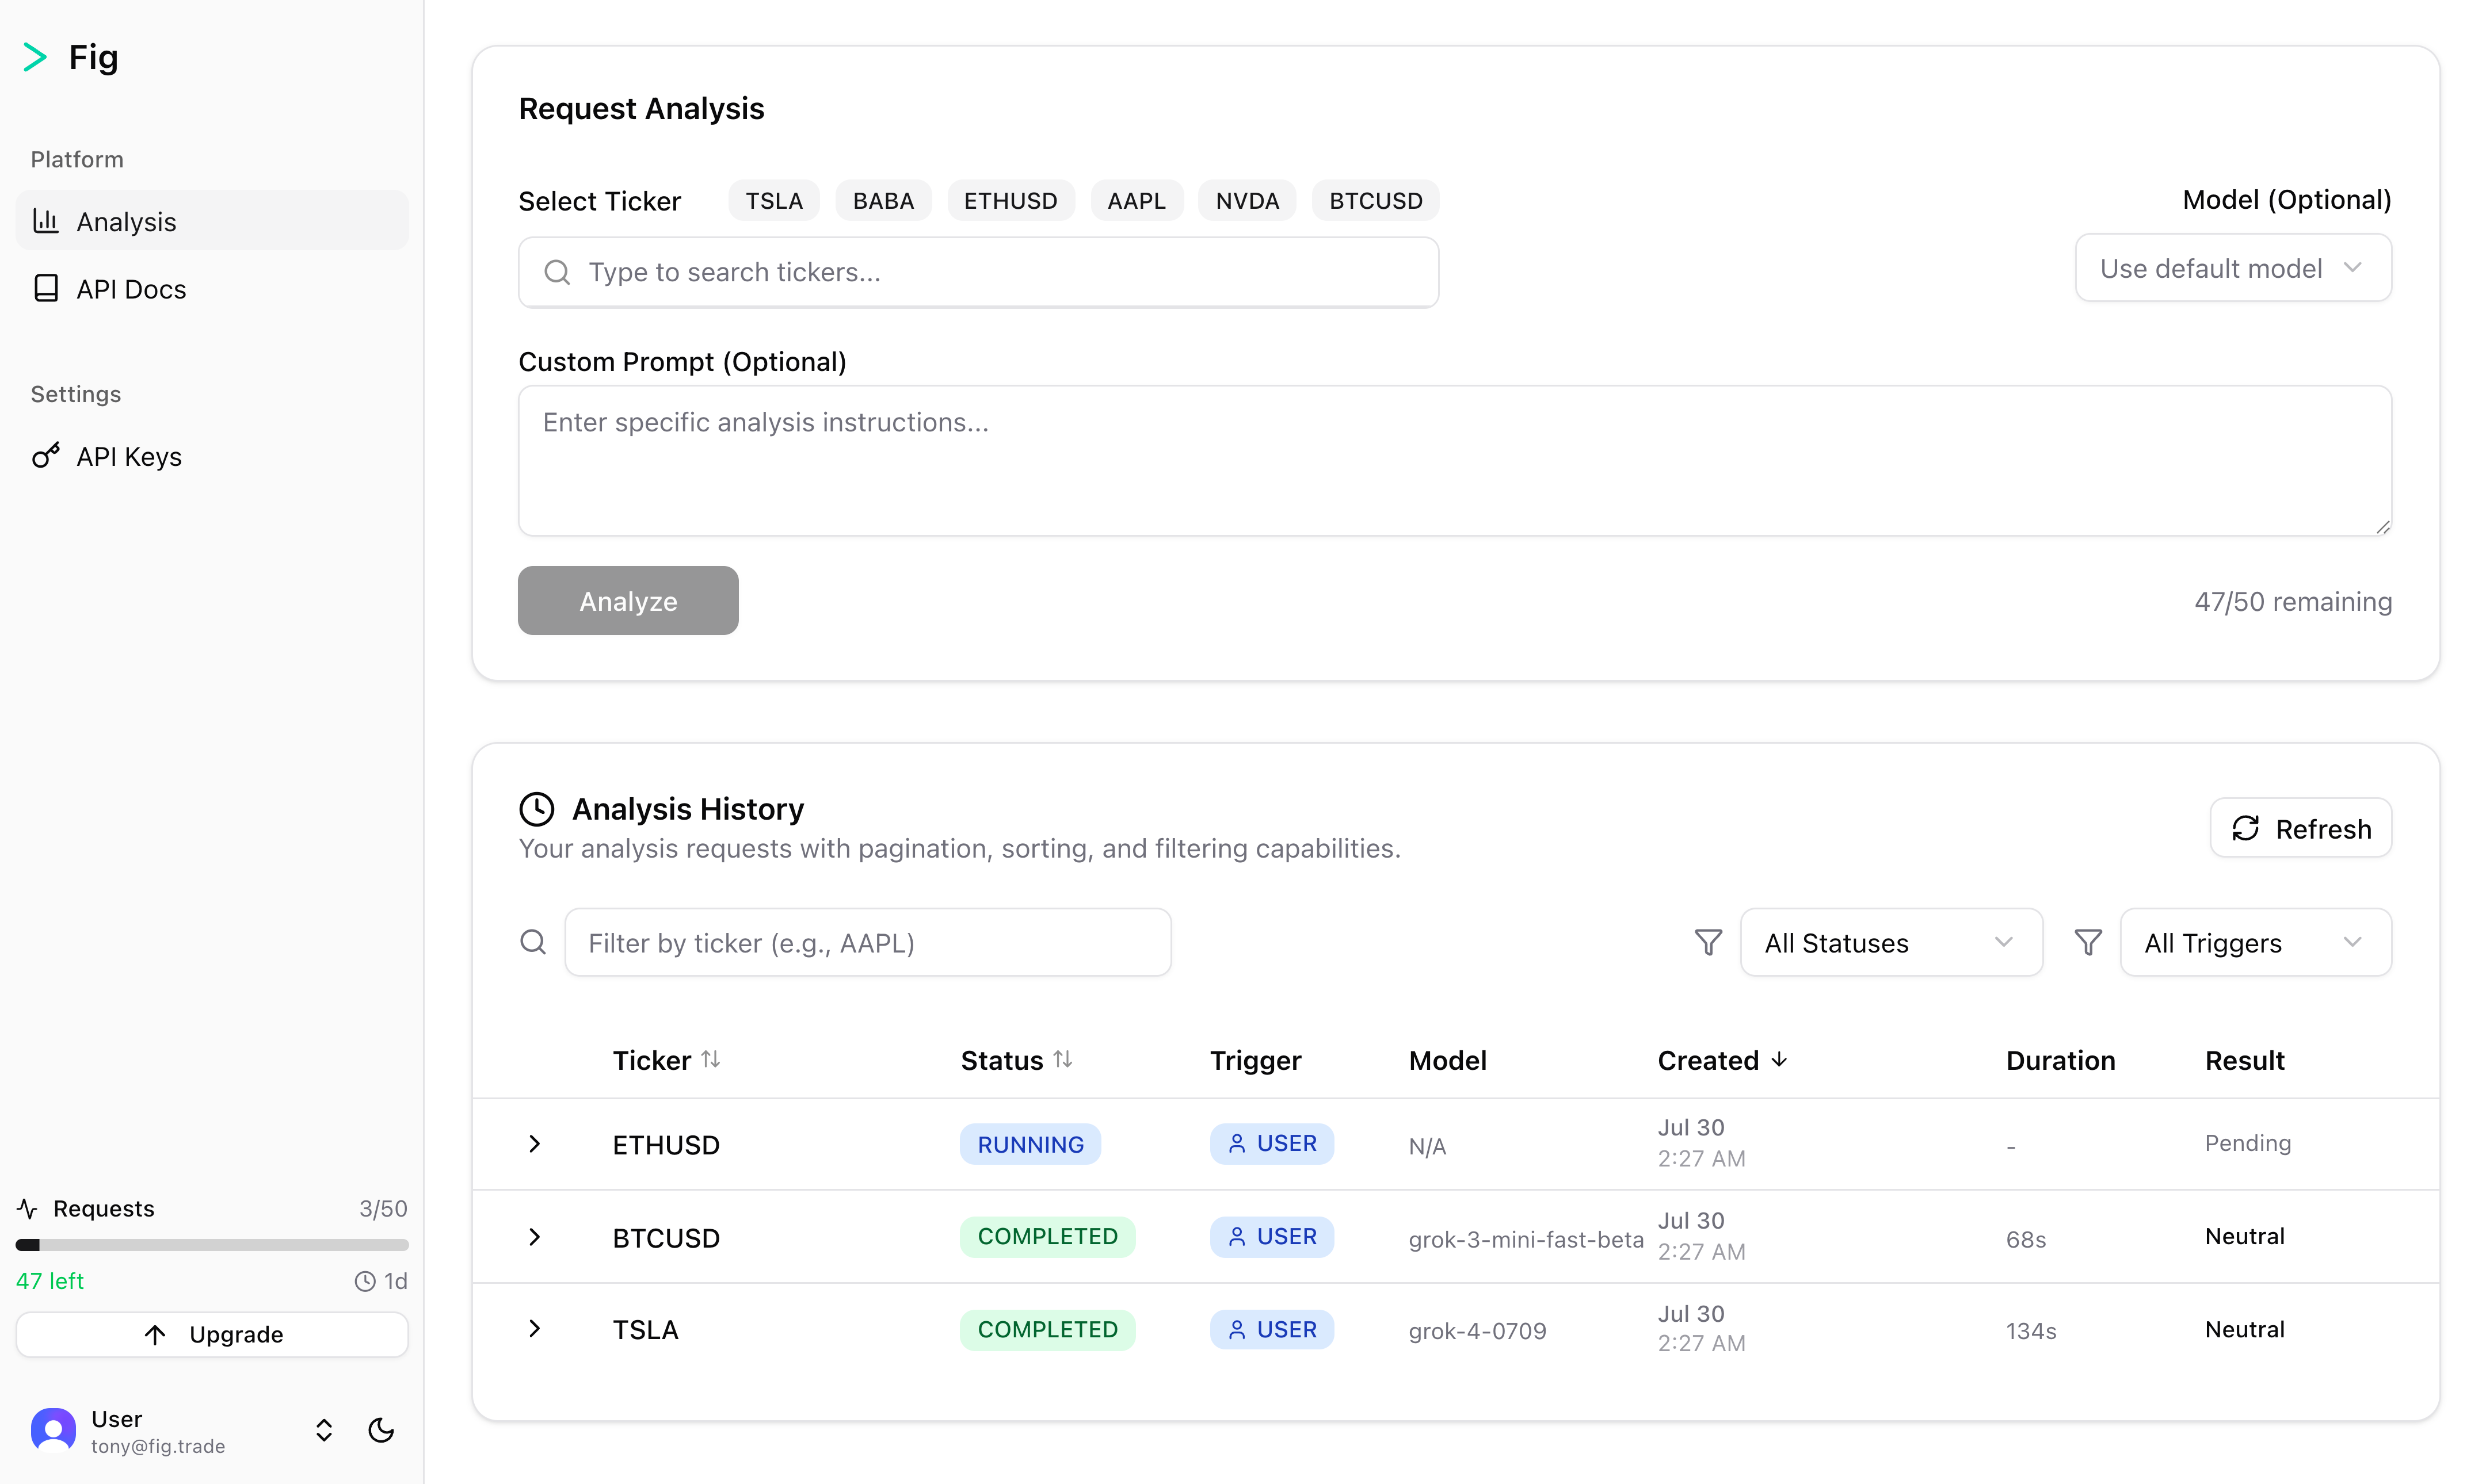Click the Duration column header
Image resolution: width=2486 pixels, height=1484 pixels.
2061,1060
